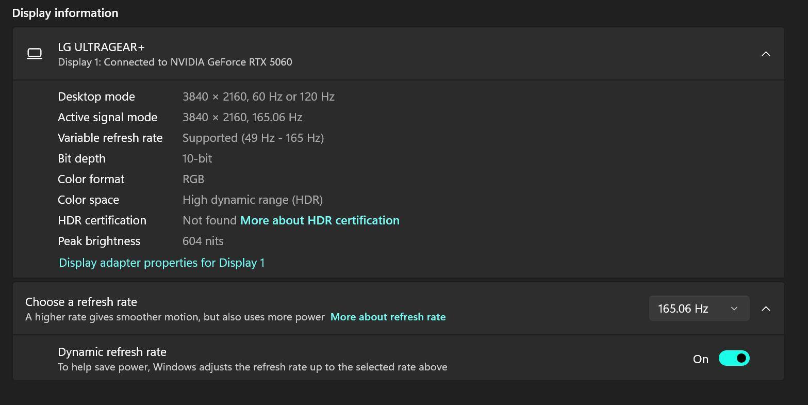Open Display adapter properties for Display 1
Screen dimensions: 808x405
point(161,263)
